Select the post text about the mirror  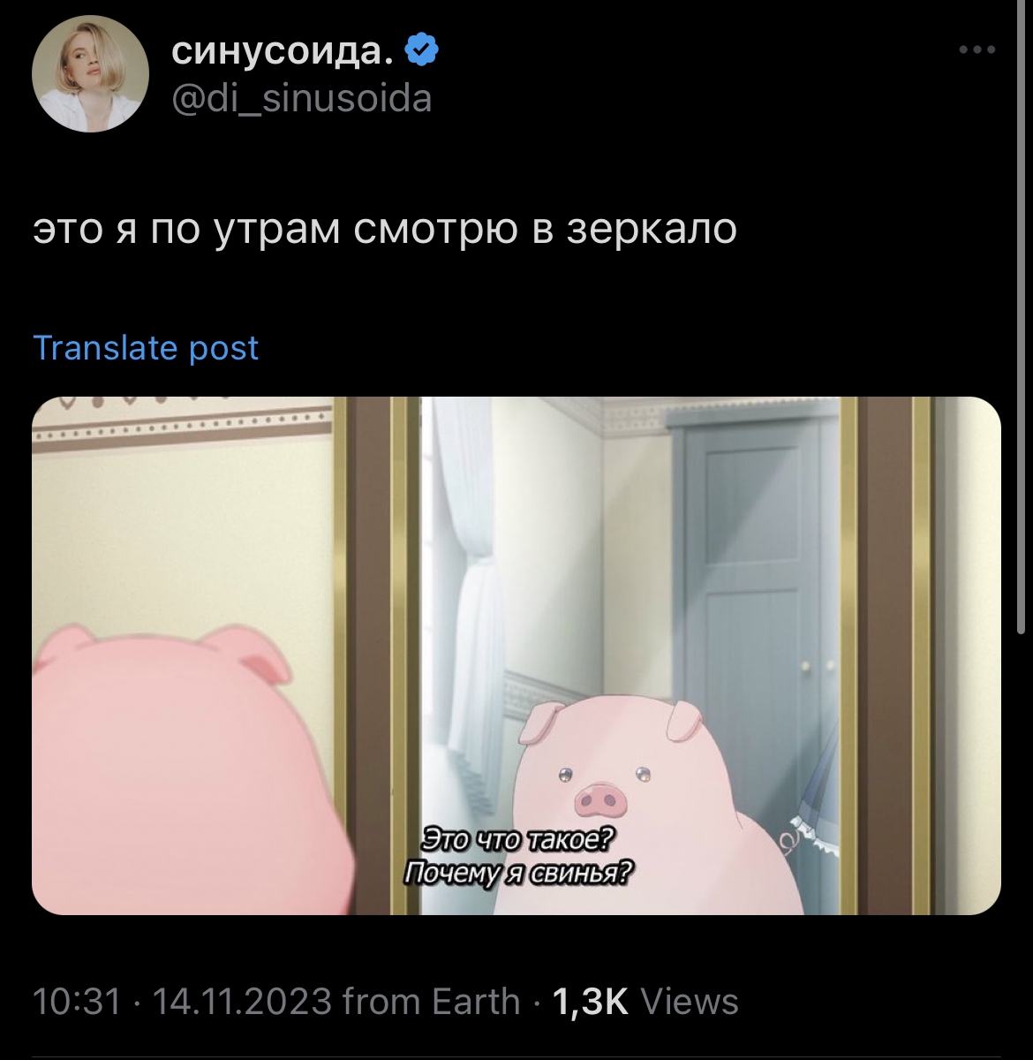(384, 230)
